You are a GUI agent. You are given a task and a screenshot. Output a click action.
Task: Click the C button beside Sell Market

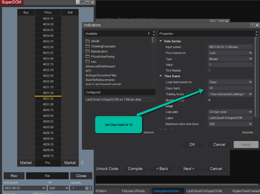pos(82,163)
